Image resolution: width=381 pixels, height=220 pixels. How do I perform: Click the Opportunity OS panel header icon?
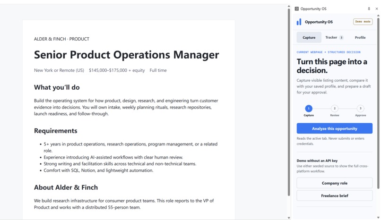(297, 8)
